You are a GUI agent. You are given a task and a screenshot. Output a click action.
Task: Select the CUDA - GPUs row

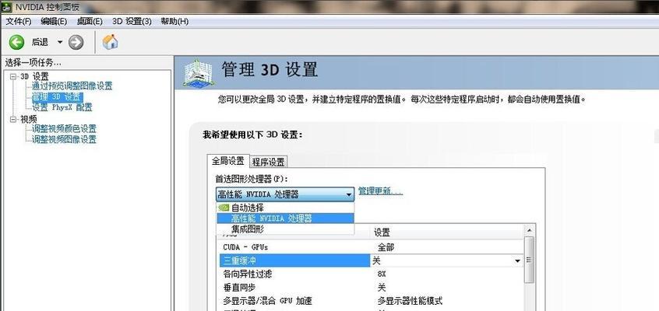372,247
